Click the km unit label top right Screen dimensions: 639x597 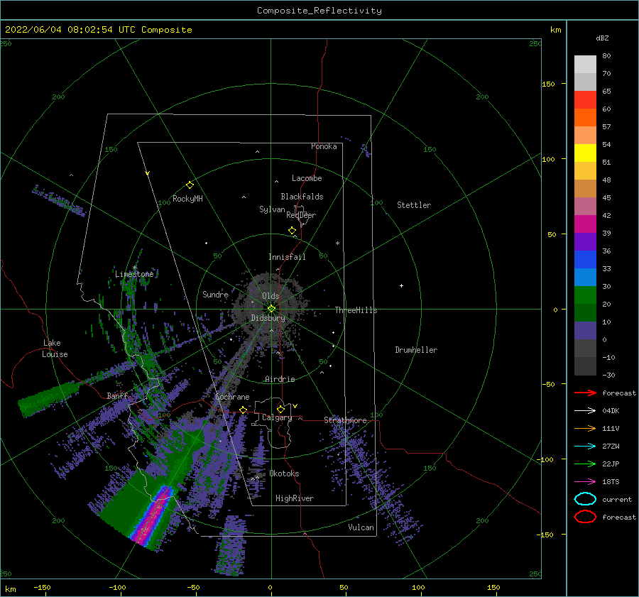(x=555, y=30)
